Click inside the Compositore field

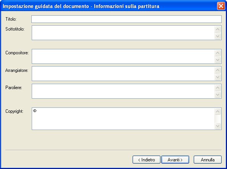pyautogui.click(x=123, y=56)
